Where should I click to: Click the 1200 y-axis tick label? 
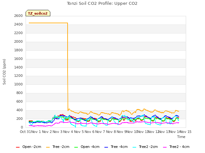point(19,76)
